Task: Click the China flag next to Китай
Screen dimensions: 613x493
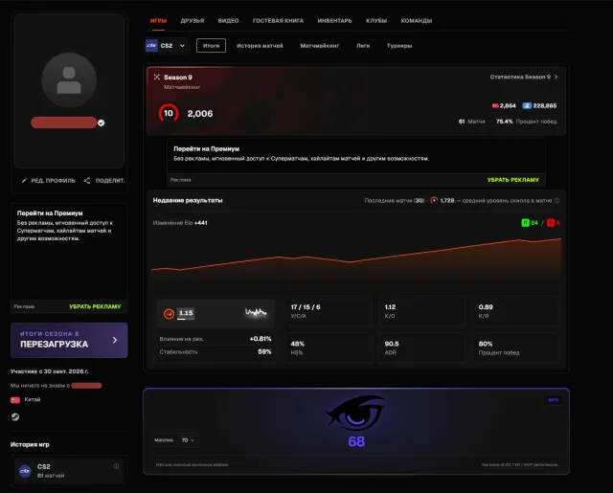Action: [x=15, y=399]
